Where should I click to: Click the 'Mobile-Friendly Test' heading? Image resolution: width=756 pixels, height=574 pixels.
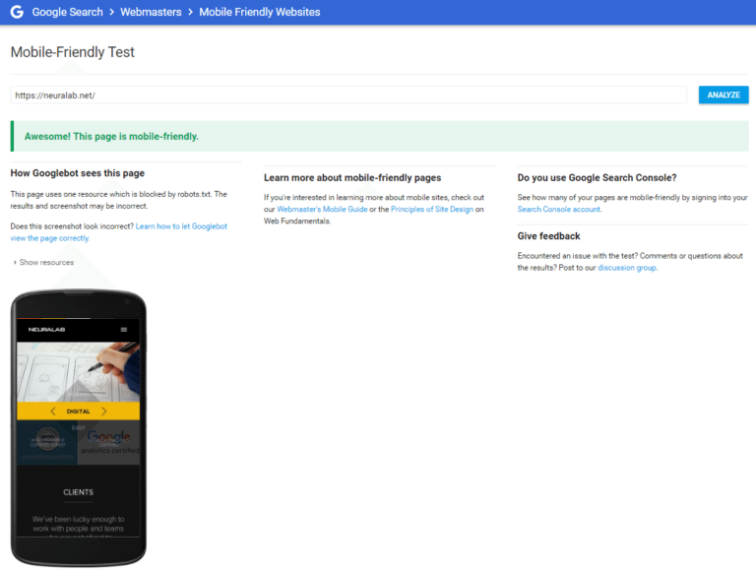[x=72, y=52]
